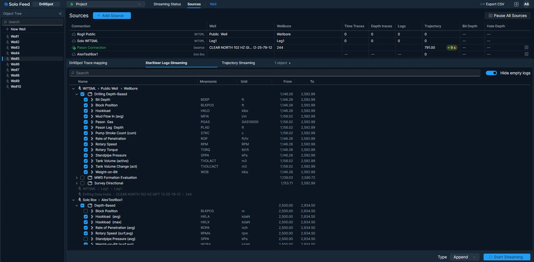Click the layout grid icon near Export CSV
This screenshot has width=534, height=262.
[516, 4]
